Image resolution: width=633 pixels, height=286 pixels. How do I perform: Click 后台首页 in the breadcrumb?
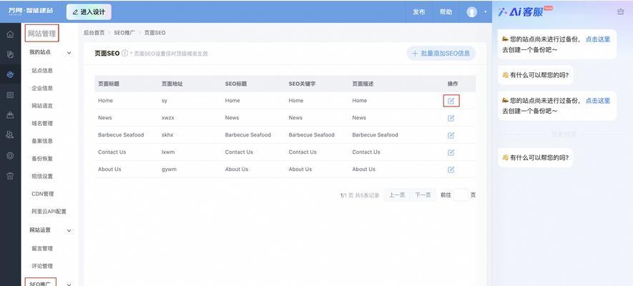pyautogui.click(x=94, y=33)
